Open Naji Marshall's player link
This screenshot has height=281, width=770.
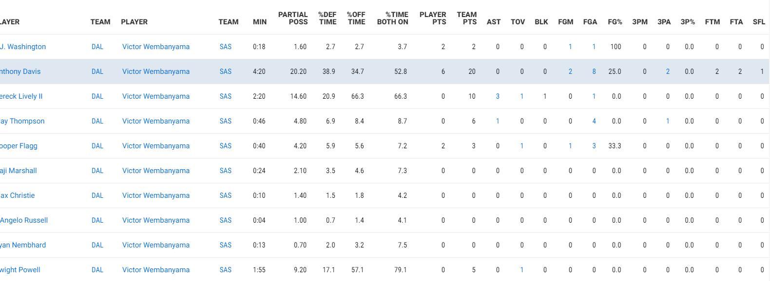(x=18, y=171)
